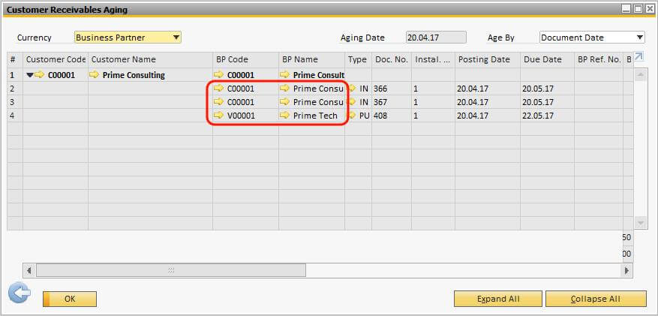
Task: Click the Due Date column header
Action: click(547, 59)
